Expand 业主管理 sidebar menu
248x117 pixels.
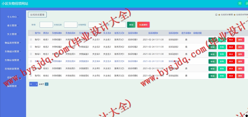click(x=13, y=26)
